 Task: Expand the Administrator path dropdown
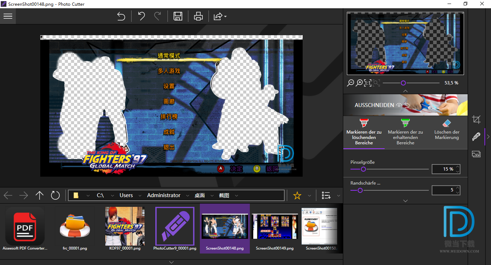click(x=188, y=196)
